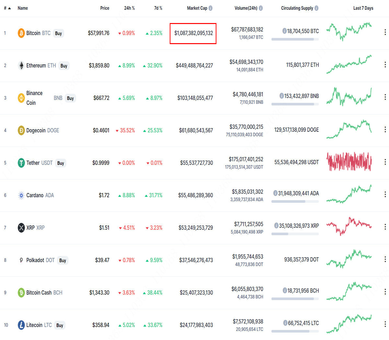Screen dimensions: 389x340
Task: Open the three-dot menu for Dogecoin row
Action: (385, 129)
